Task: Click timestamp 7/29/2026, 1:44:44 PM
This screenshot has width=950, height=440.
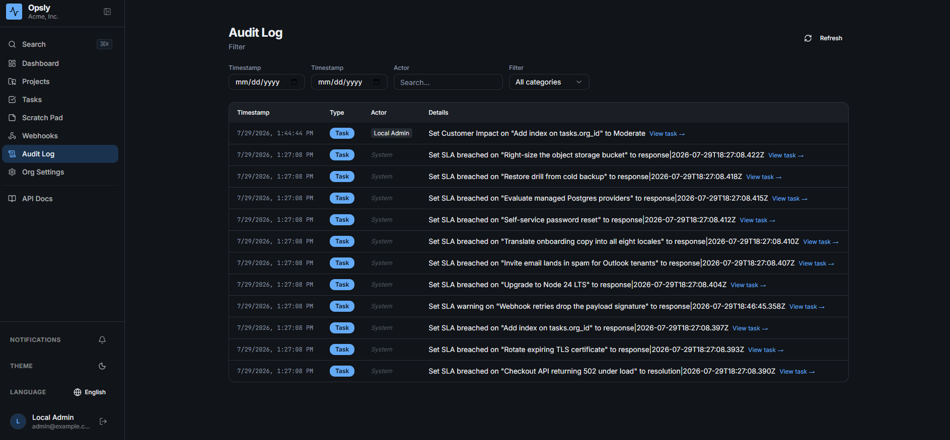Action: tap(275, 133)
